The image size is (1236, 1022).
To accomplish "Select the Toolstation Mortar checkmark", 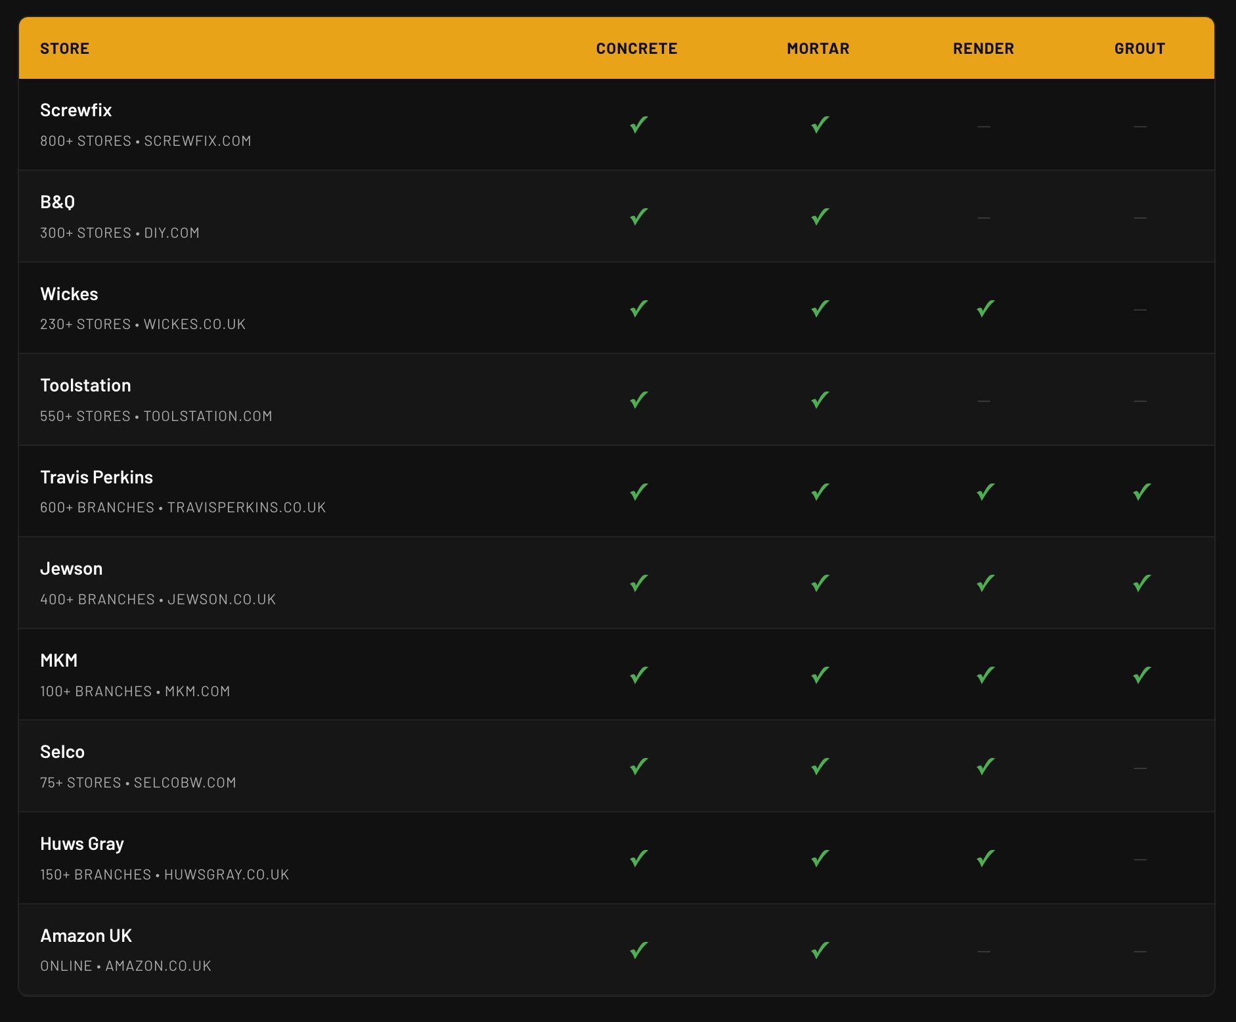I will point(820,400).
